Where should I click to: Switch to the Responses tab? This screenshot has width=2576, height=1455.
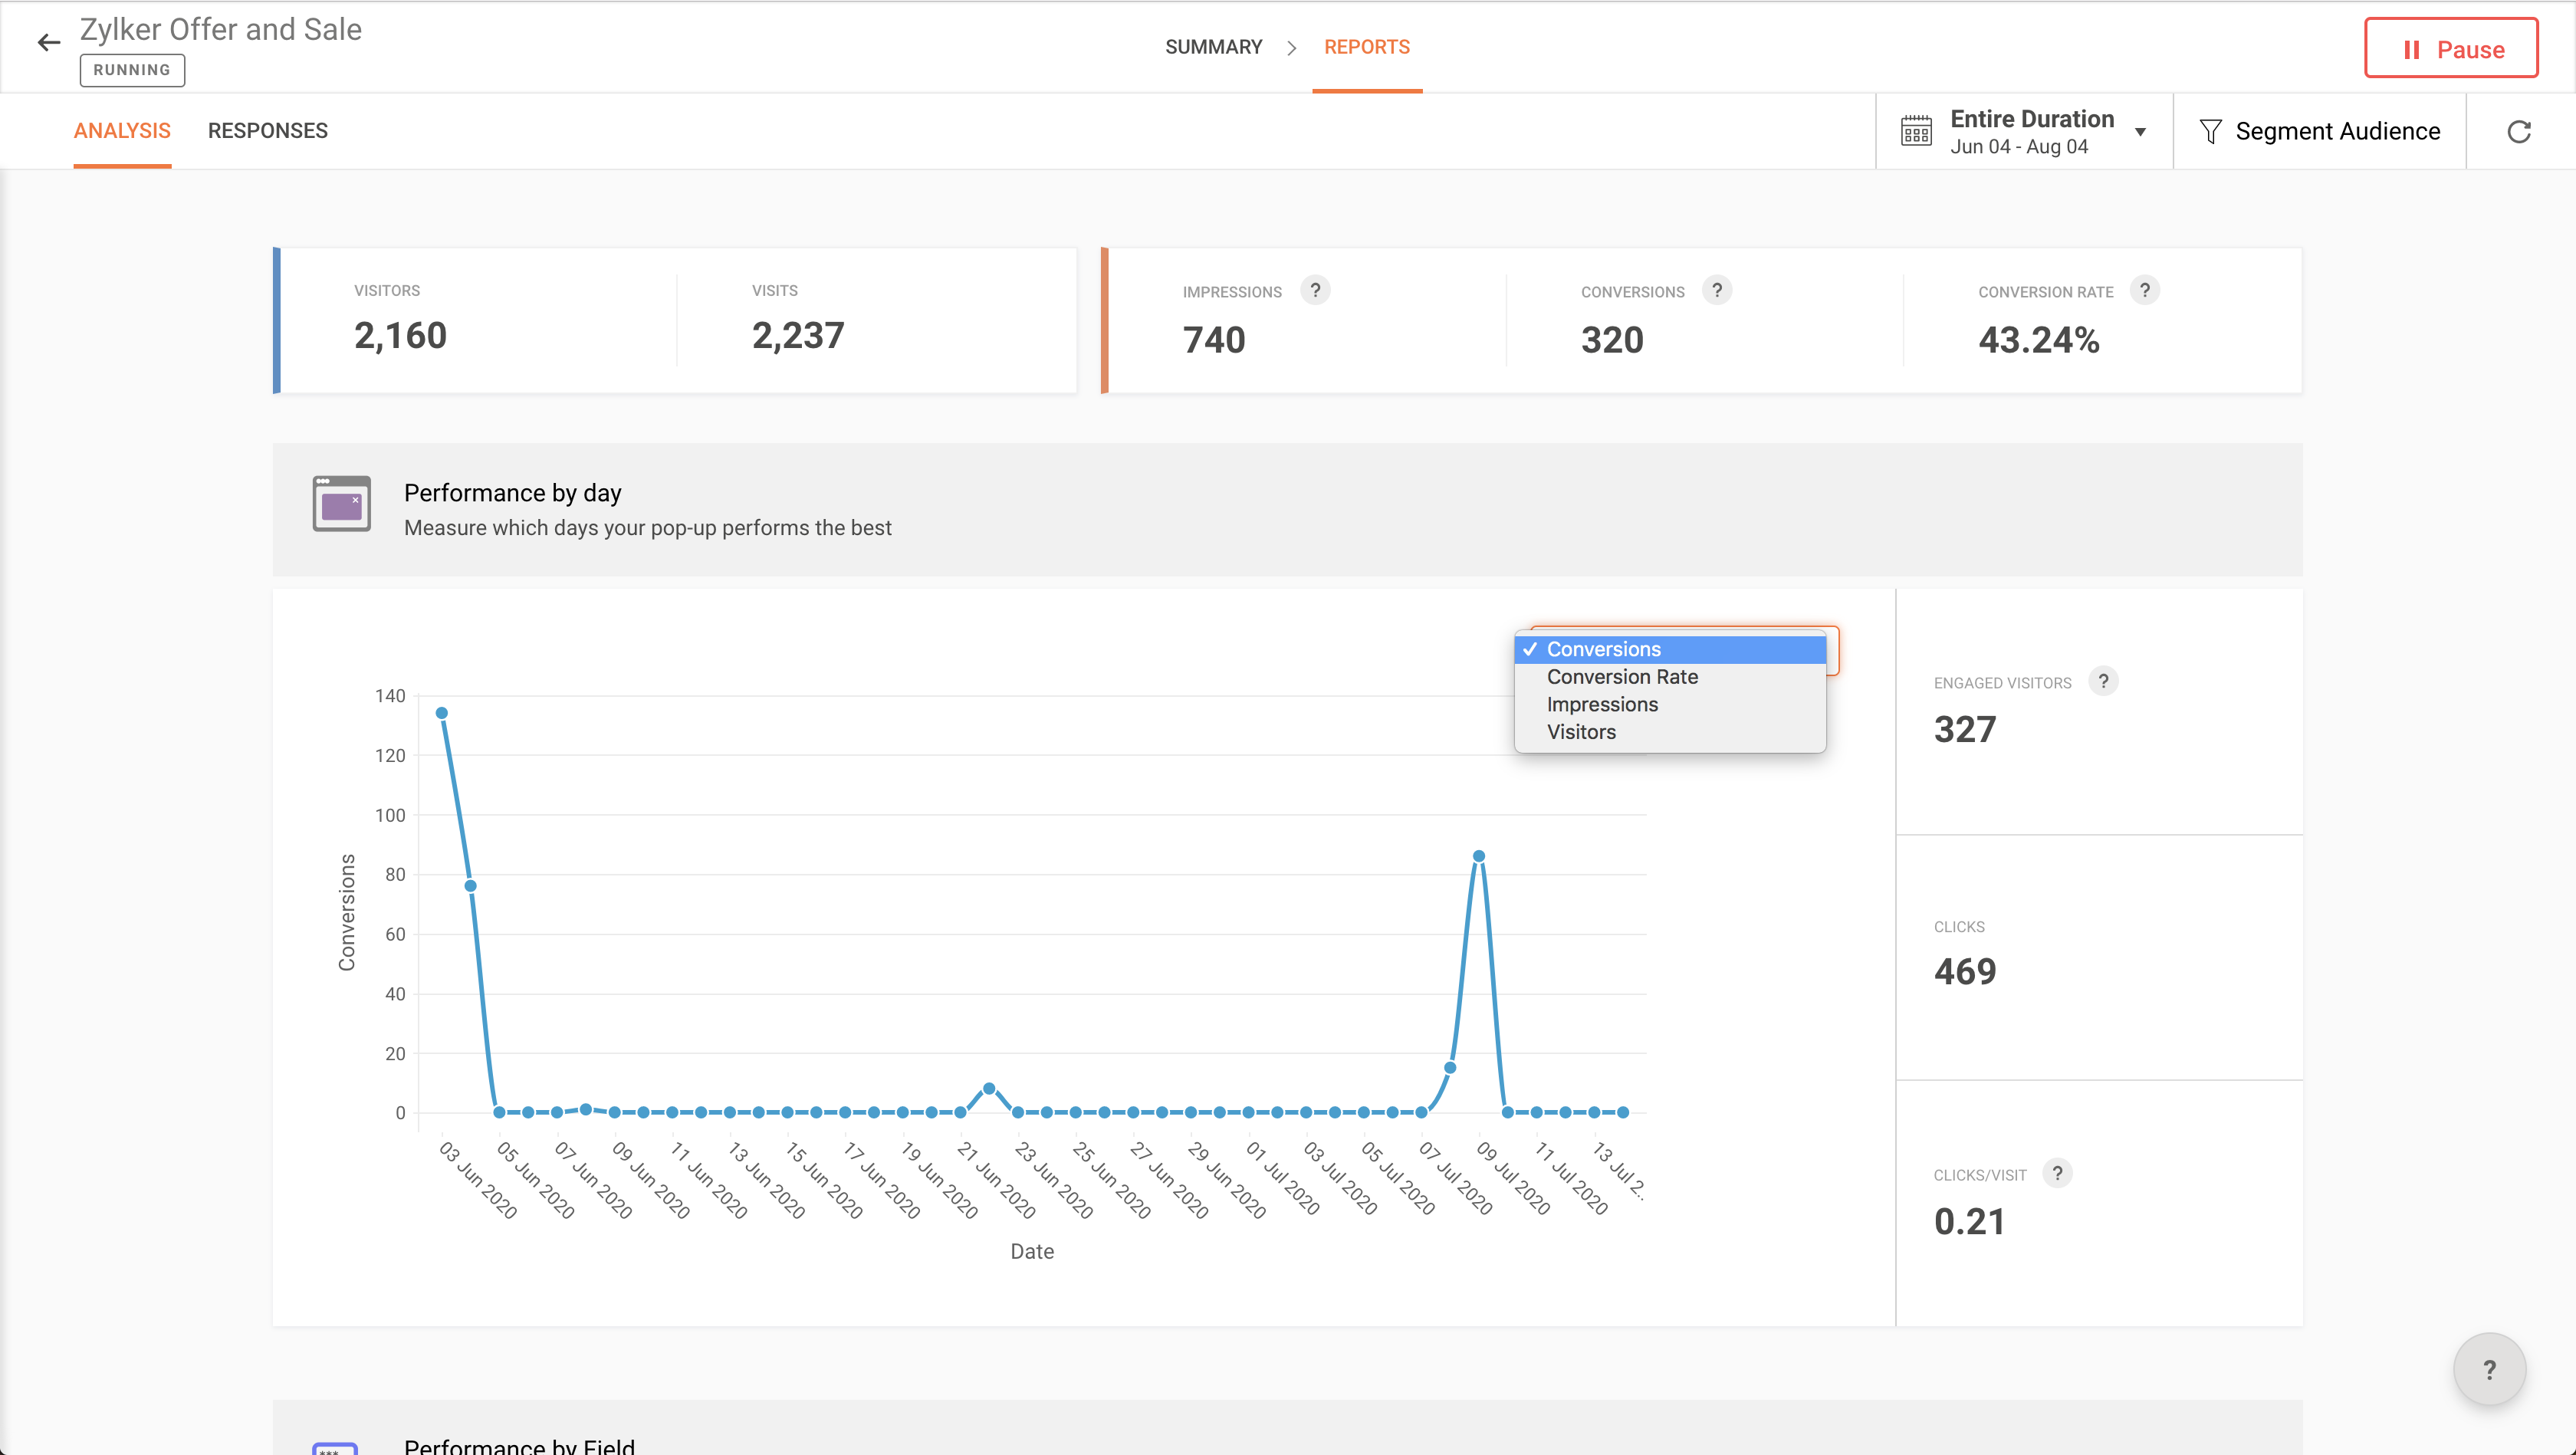point(267,131)
